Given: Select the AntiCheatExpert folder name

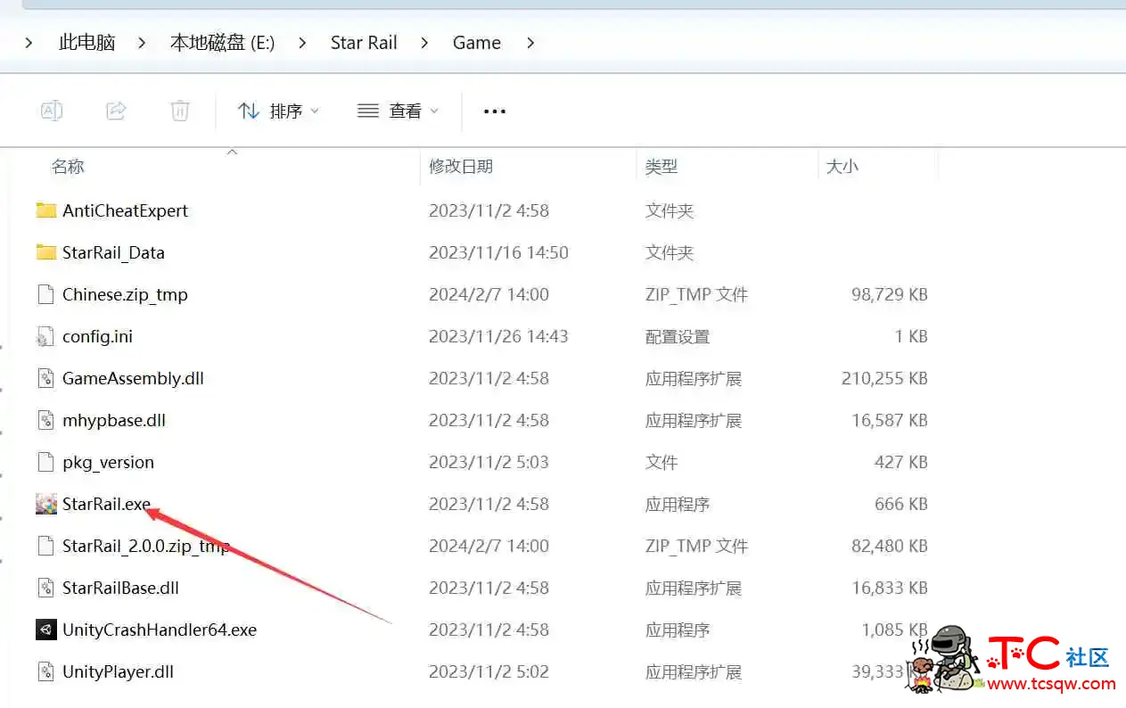Looking at the screenshot, I should tap(125, 210).
